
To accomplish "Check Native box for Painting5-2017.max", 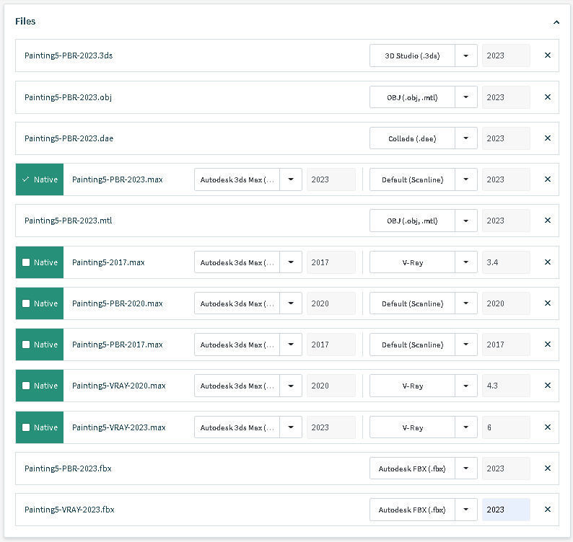I will [27, 262].
